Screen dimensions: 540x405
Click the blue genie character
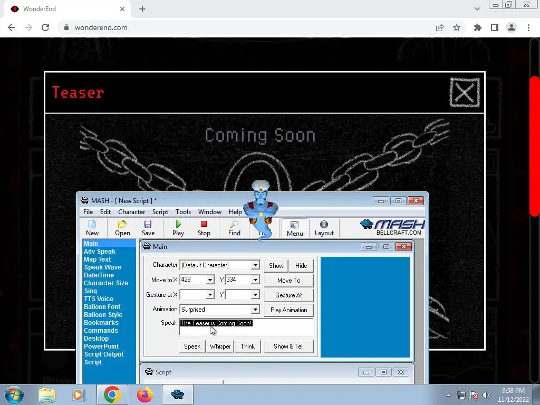261,210
